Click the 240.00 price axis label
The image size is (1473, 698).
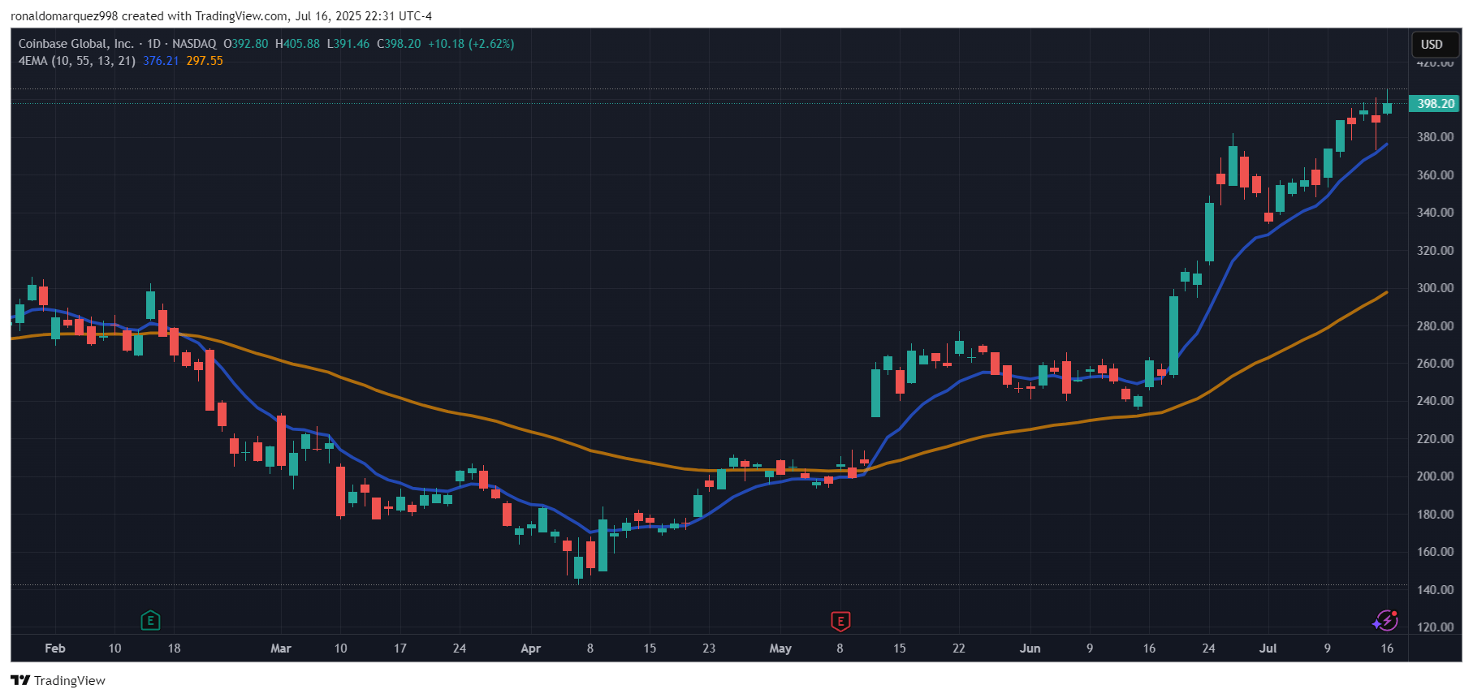pos(1435,401)
